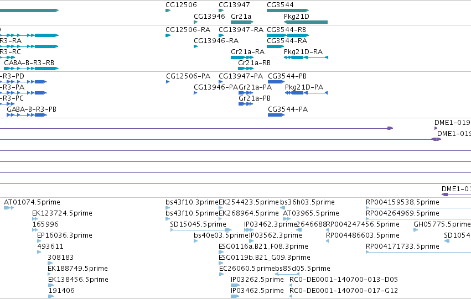
Task: Select the bs85d05.5prime EST
Action: pos(303,269)
